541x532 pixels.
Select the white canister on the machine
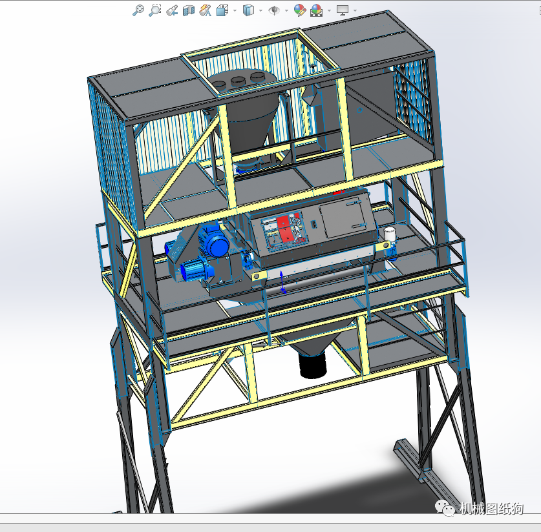(389, 234)
